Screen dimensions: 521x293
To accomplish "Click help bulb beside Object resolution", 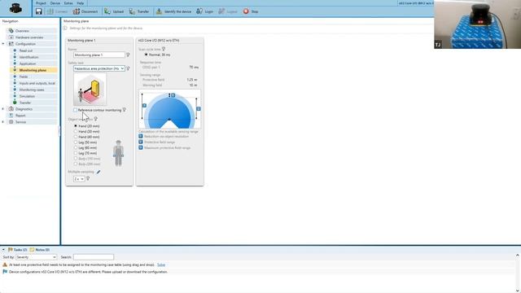I will pyautogui.click(x=96, y=119).
